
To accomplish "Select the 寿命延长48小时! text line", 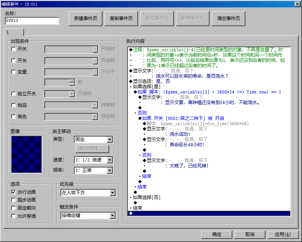I will pyautogui.click(x=209, y=145).
